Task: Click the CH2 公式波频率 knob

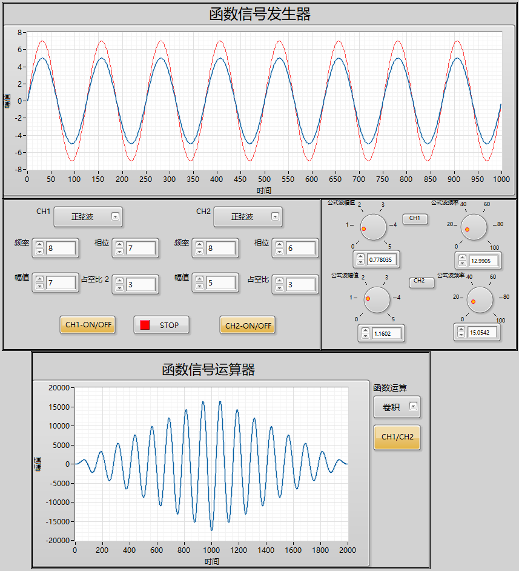Action: [x=480, y=299]
